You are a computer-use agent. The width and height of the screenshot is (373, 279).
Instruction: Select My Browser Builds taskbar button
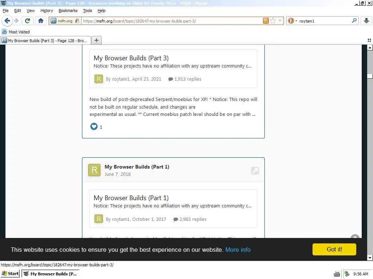coord(50,274)
